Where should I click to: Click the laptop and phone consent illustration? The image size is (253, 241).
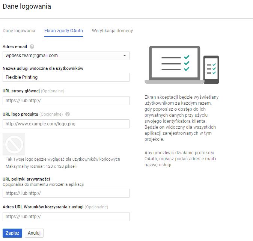[x=182, y=65]
